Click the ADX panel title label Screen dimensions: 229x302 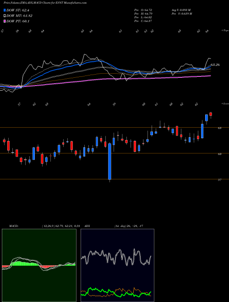click(87, 226)
